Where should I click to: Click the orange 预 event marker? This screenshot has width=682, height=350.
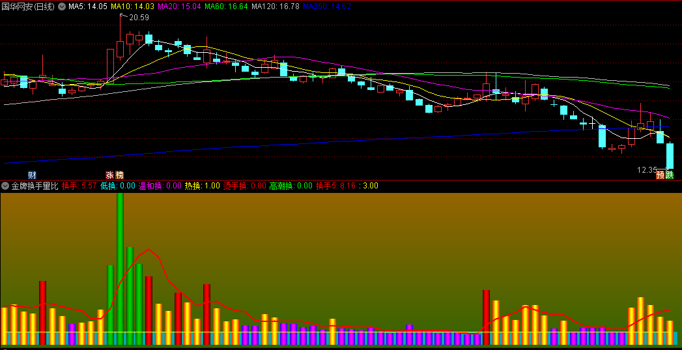coord(661,175)
